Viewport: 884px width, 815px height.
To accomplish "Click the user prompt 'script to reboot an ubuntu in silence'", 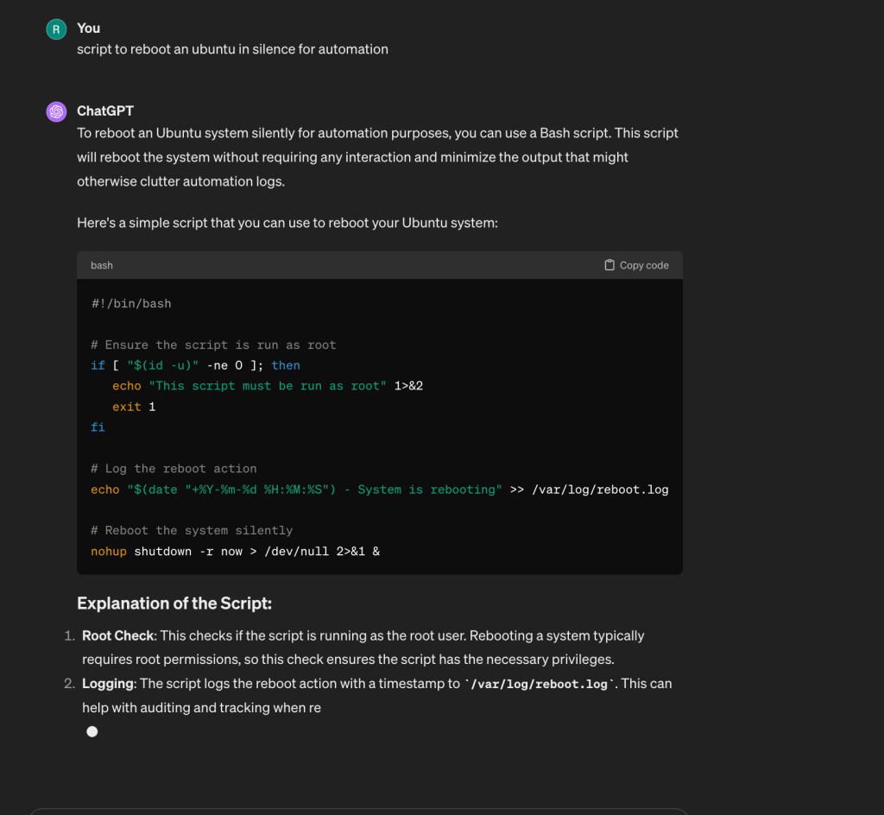I will click(x=232, y=49).
